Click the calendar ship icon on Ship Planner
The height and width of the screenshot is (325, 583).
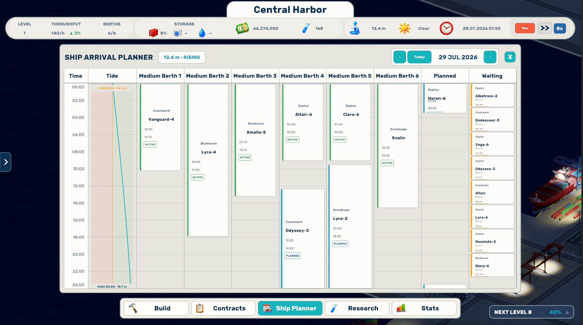(x=267, y=308)
